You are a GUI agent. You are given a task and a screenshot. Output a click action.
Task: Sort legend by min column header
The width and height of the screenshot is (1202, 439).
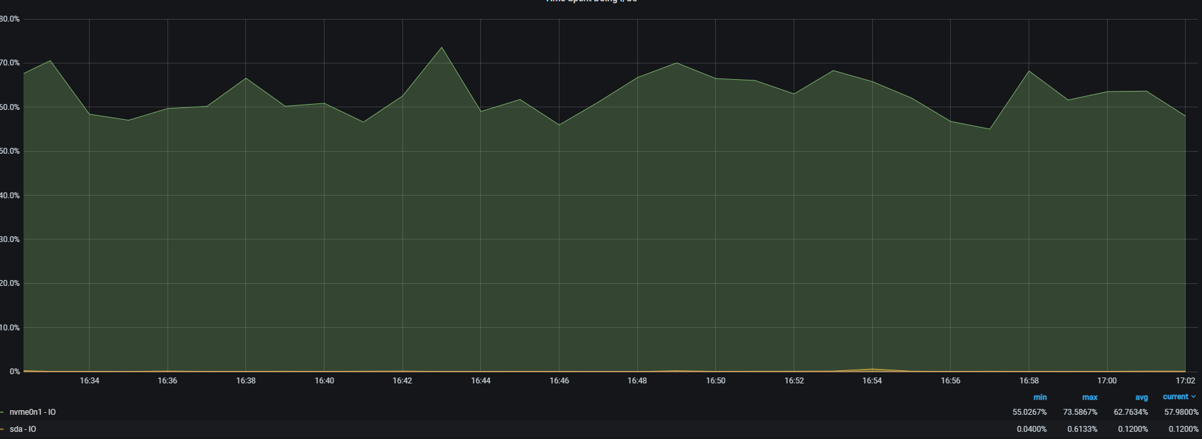click(1039, 397)
